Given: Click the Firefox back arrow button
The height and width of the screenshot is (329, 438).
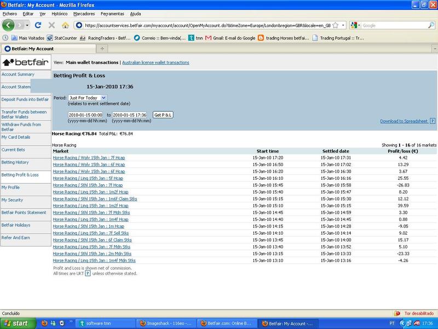Looking at the screenshot, I should 8,25.
